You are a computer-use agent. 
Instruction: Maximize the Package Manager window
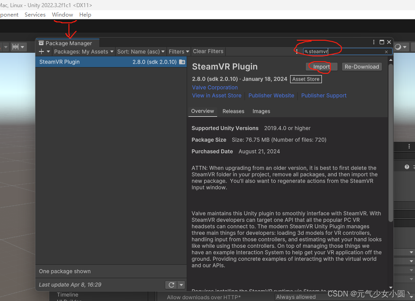(382, 42)
